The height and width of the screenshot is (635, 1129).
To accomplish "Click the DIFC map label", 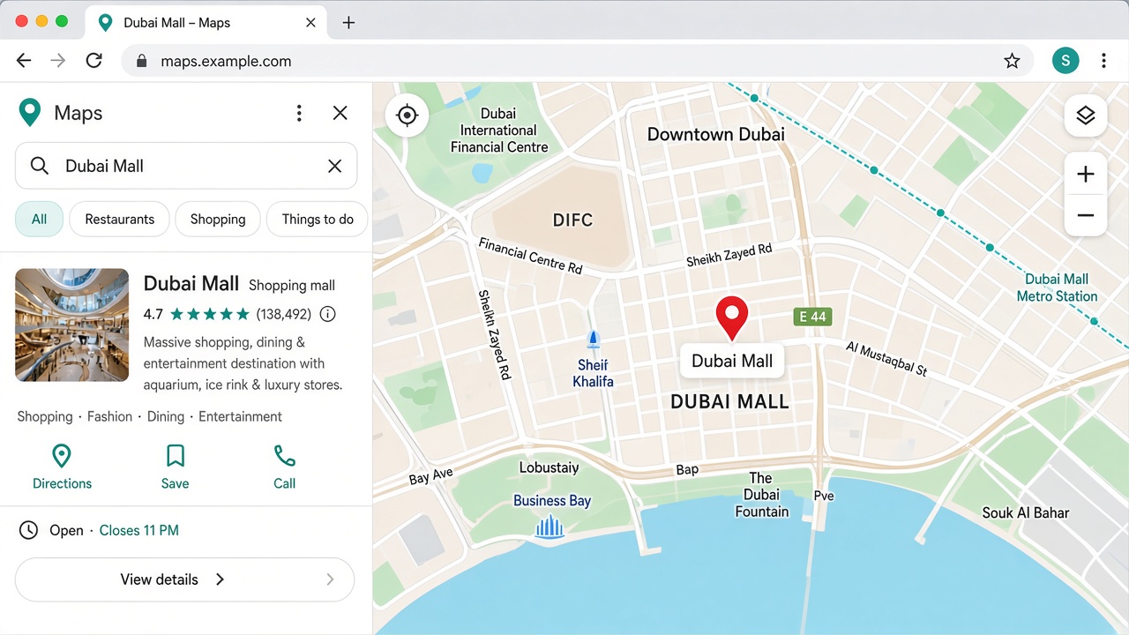I will [573, 220].
